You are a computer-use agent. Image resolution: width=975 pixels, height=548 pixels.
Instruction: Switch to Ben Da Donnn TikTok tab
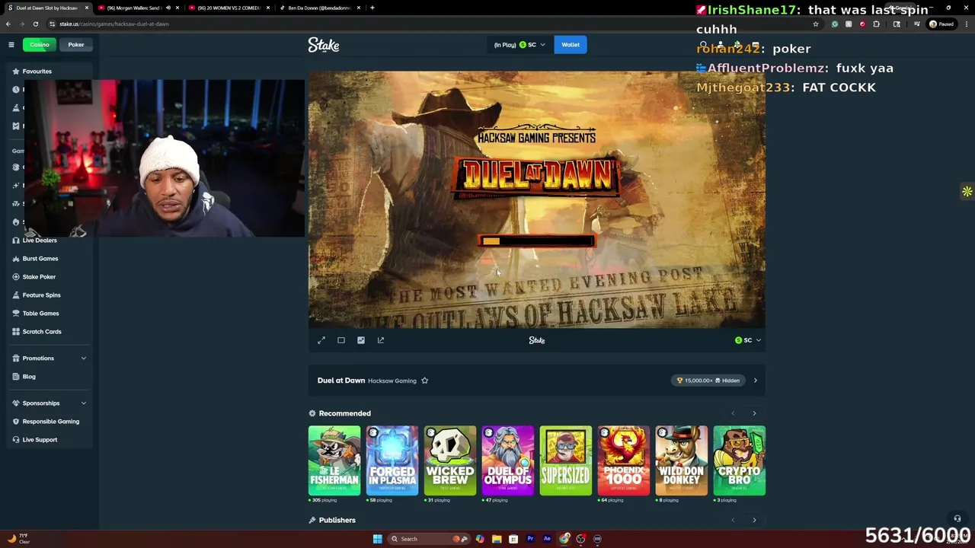(x=318, y=8)
